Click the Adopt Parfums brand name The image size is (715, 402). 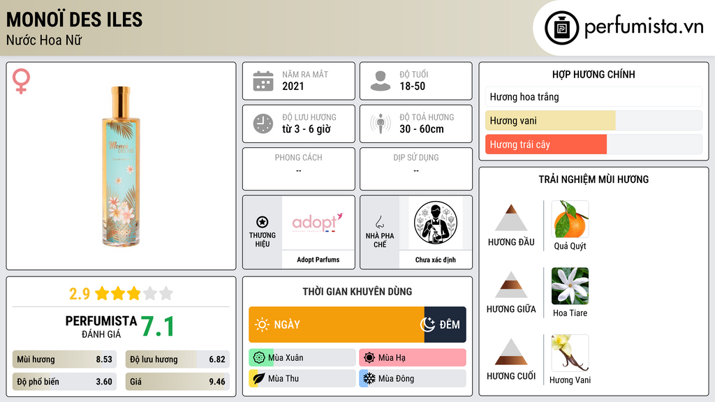[318, 260]
